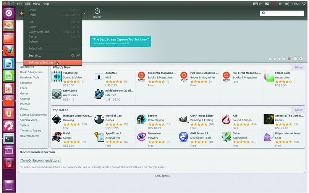Click the GIMP Image Editor icon

[x=183, y=119]
